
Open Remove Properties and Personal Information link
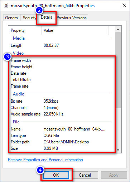[x=45, y=160]
